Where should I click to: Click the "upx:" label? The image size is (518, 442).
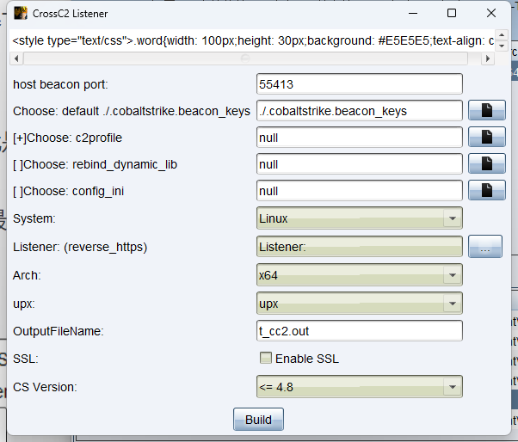[24, 304]
